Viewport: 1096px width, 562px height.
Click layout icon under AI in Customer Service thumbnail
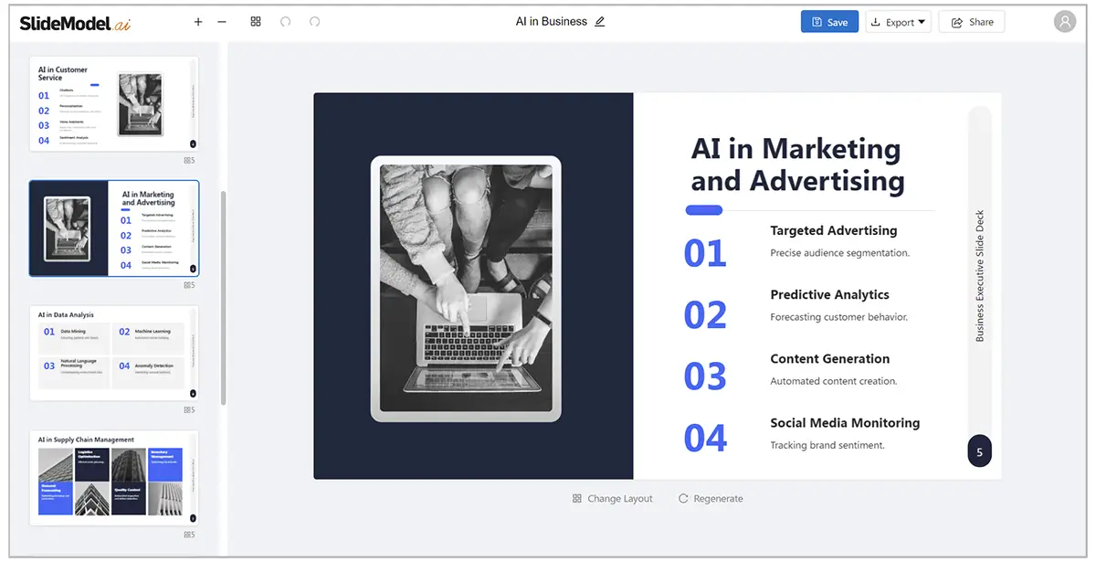pyautogui.click(x=189, y=160)
